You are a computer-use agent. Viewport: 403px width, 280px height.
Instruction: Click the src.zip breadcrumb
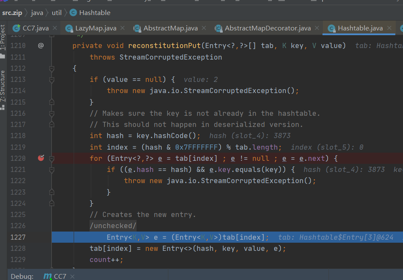click(12, 12)
